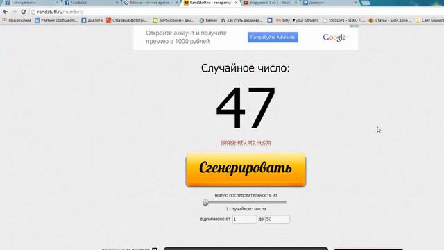Open the BelGee bookmark
The image size is (444, 250).
[208, 20]
